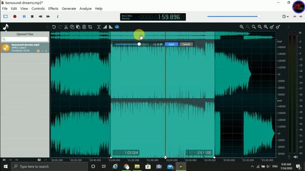Toggle the blue gain adjustment icon
This screenshot has height=171, width=305.
coord(117,27)
